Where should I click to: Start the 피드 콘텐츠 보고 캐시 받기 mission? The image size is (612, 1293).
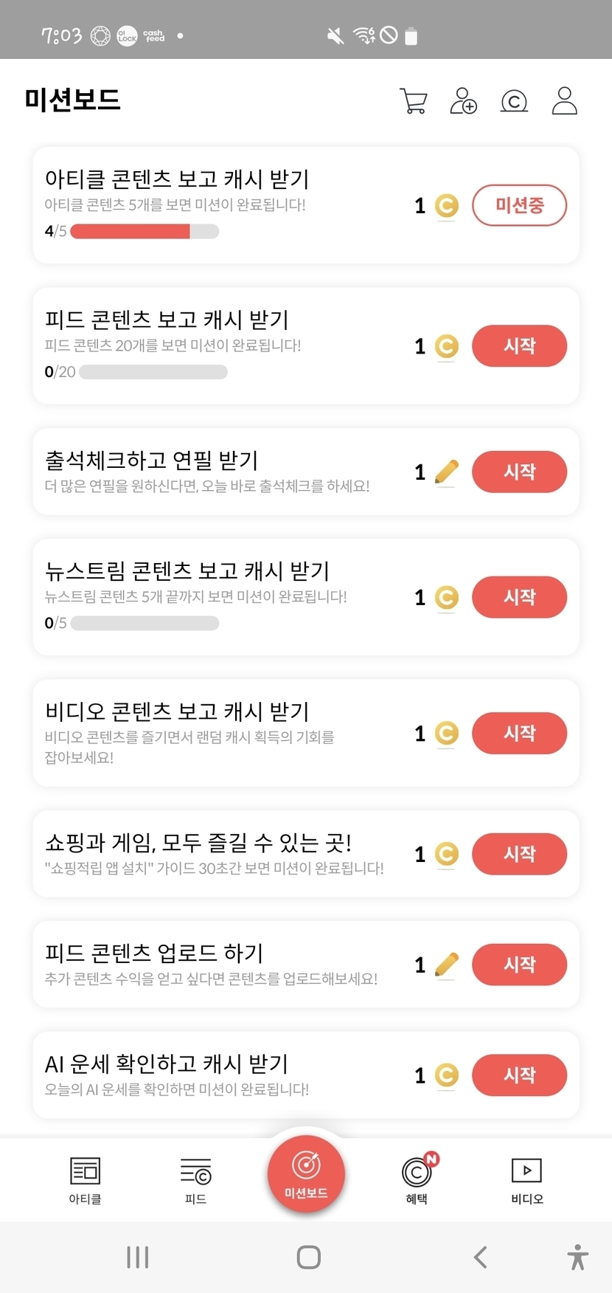pos(519,345)
